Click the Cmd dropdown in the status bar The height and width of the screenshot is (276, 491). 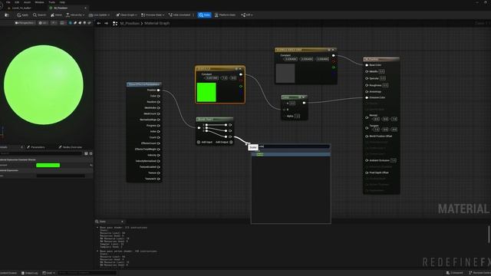point(48,273)
